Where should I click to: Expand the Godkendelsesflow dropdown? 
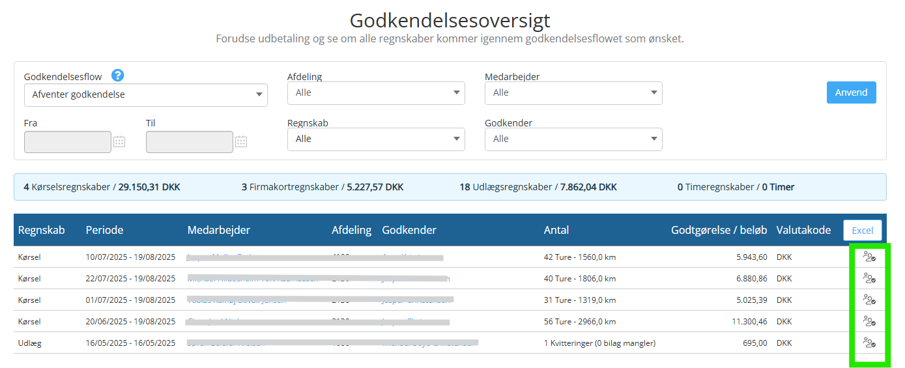pyautogui.click(x=146, y=95)
